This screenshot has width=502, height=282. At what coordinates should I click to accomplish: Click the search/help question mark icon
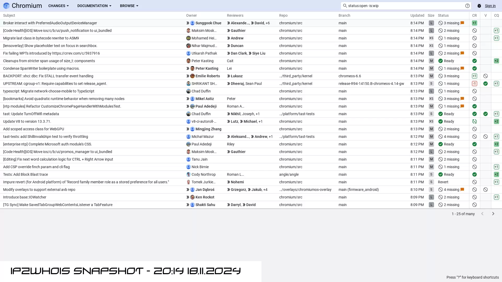click(467, 5)
